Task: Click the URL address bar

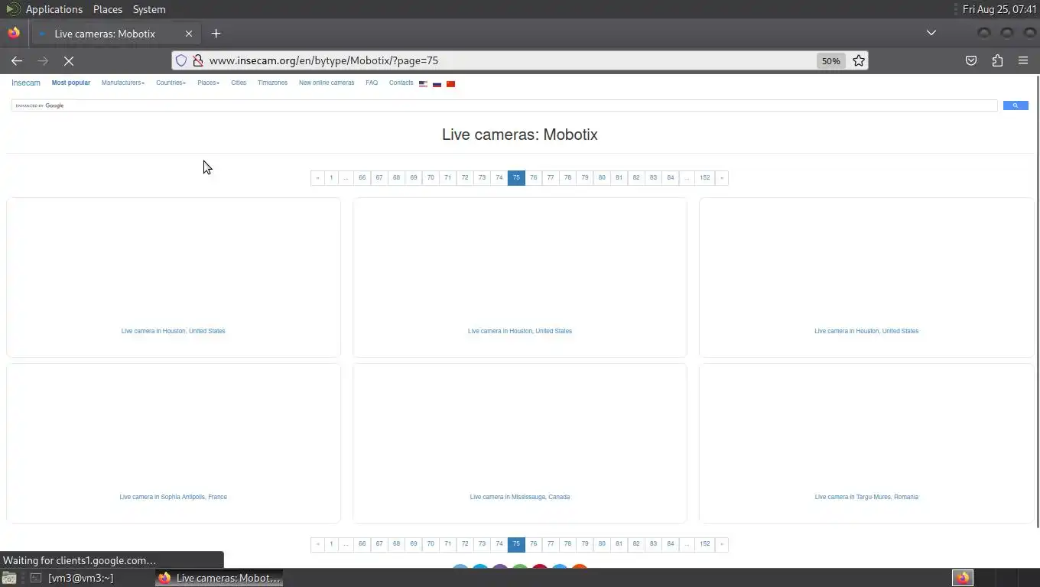Action: pyautogui.click(x=509, y=60)
